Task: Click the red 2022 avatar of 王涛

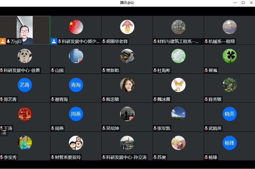Action: (25, 114)
